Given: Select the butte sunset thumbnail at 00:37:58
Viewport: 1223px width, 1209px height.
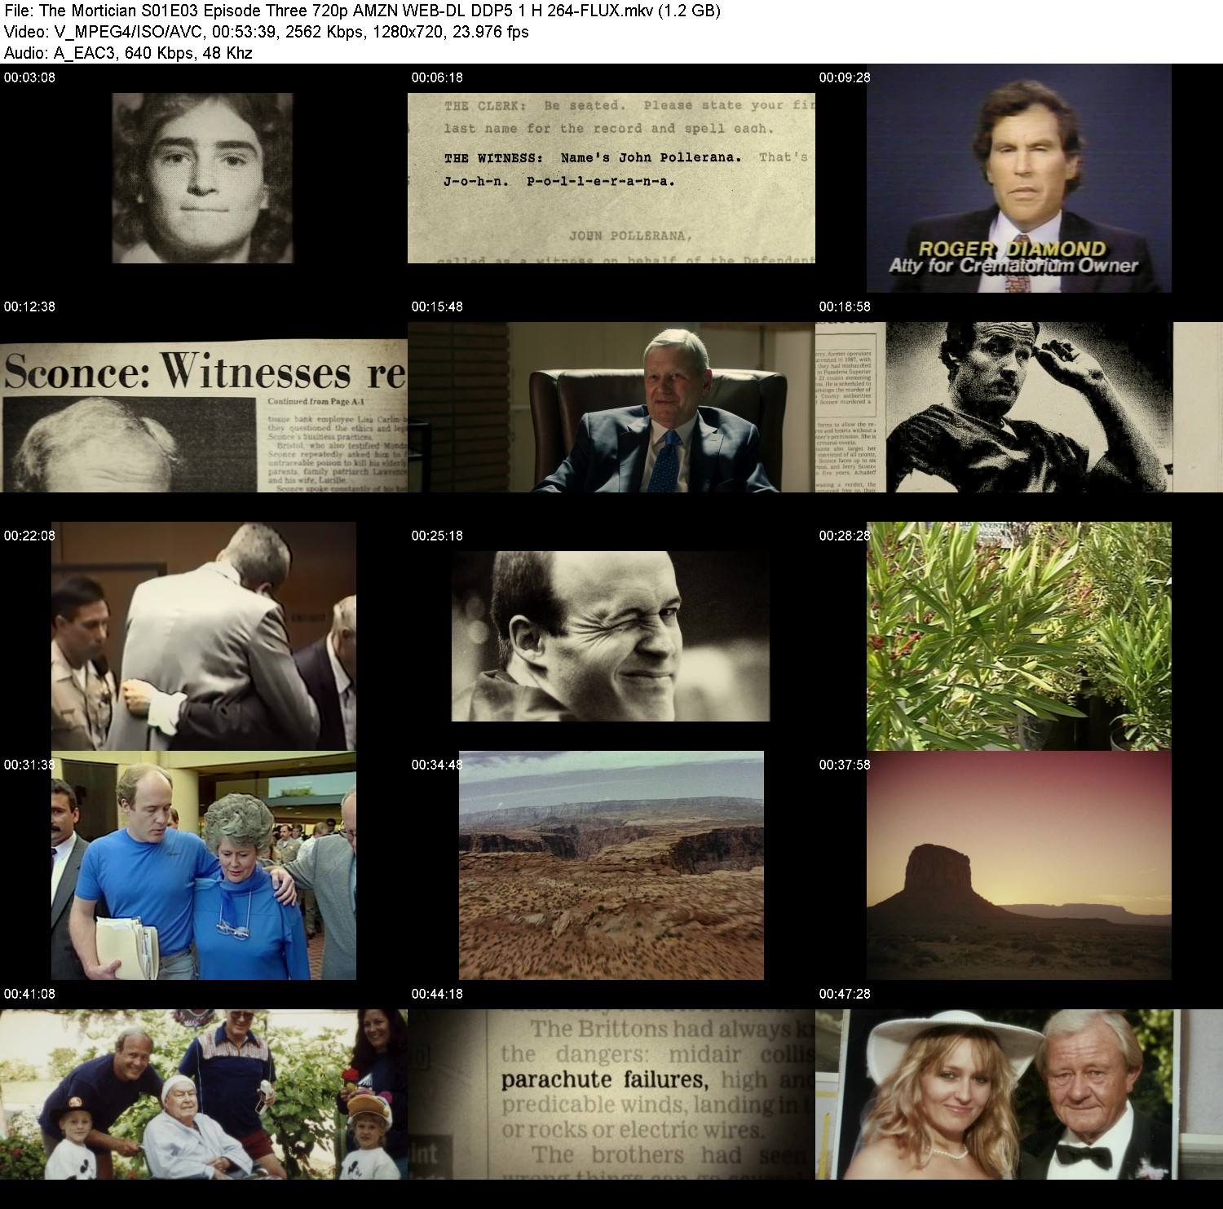Looking at the screenshot, I should 1019,865.
